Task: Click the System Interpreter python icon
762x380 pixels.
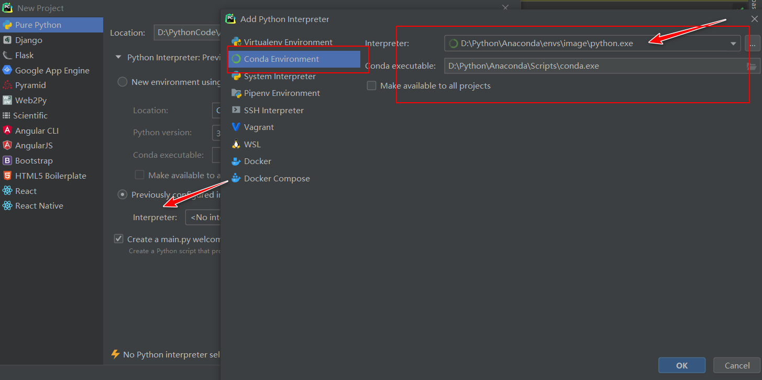Action: click(236, 76)
